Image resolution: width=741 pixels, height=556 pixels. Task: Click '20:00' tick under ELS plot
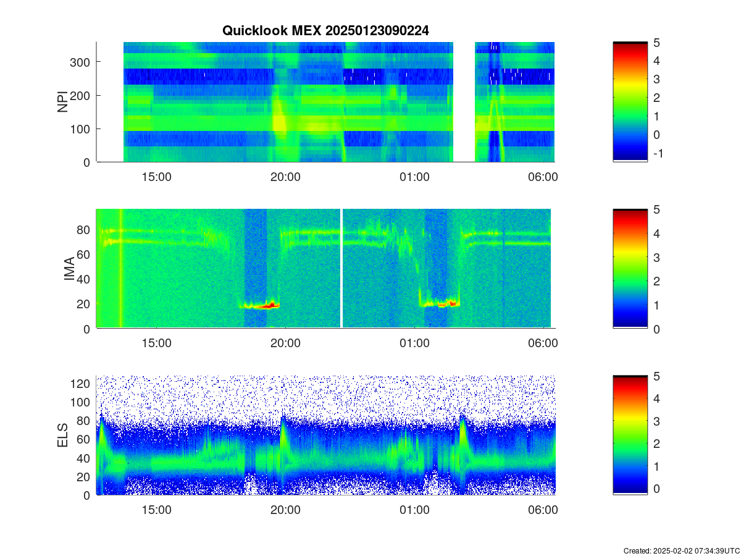[285, 510]
